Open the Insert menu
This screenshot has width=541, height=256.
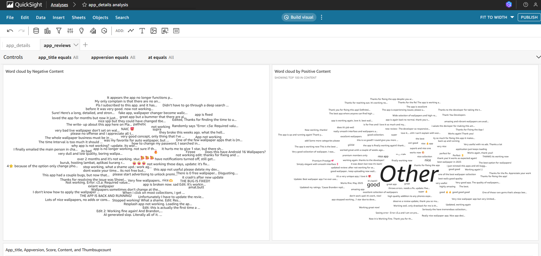(x=58, y=18)
